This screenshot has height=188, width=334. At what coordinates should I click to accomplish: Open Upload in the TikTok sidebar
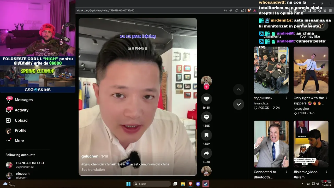tap(21, 120)
